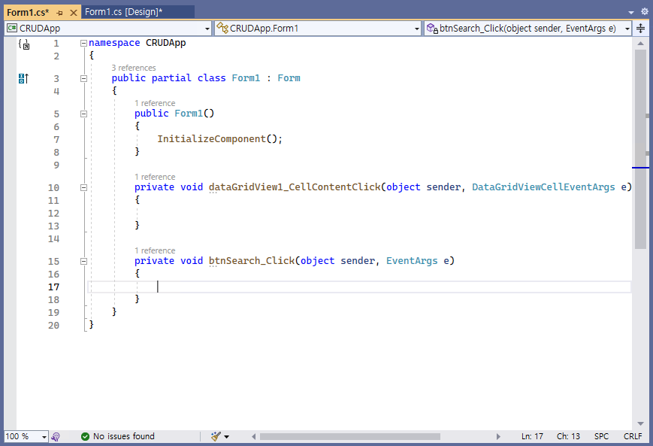Run code cleanup with the broom icon
Viewport: 653px width, 446px height.
(216, 436)
